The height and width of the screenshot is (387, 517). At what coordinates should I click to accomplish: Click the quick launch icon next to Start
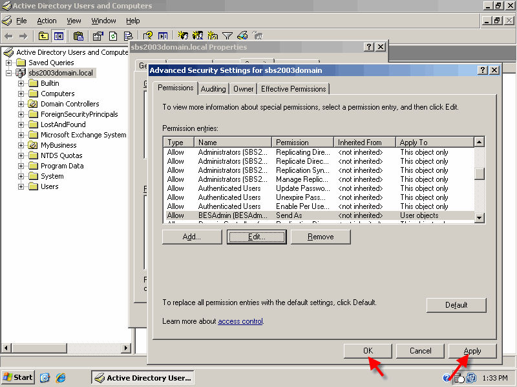45,377
